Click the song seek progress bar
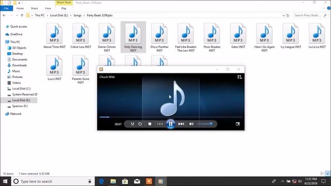Screen dimensions: 331x186 click(171, 117)
